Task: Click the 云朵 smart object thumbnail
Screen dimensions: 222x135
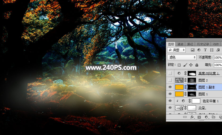Action: coord(179,108)
